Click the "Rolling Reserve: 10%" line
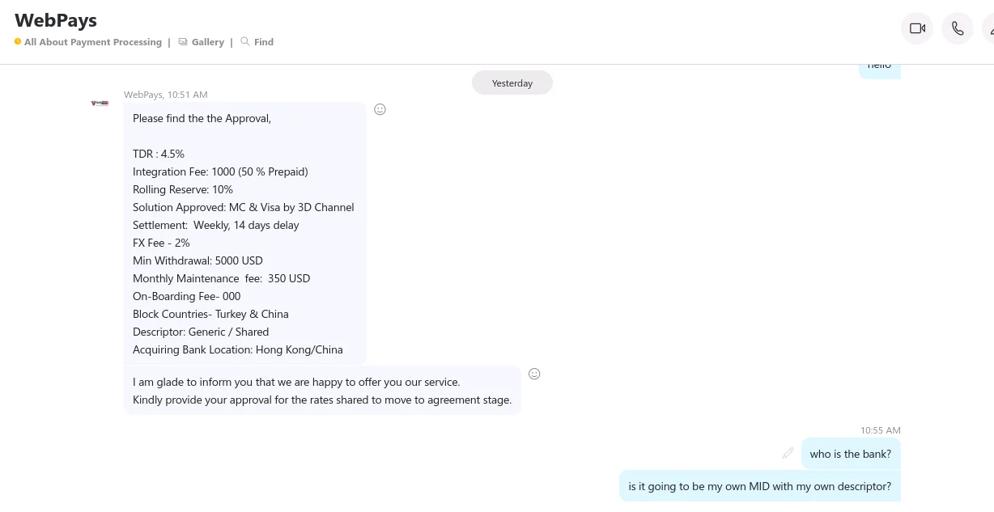The image size is (994, 512). tap(183, 189)
